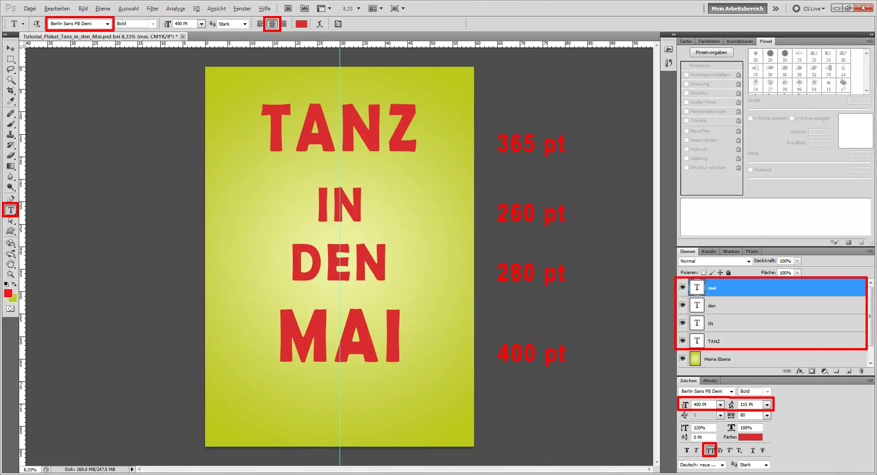
Task: Apply center text alignment in options bar
Action: pos(271,24)
